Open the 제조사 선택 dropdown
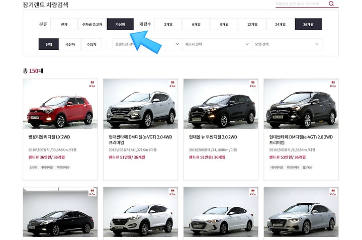Viewport: 362px width, 240px height. (217, 44)
